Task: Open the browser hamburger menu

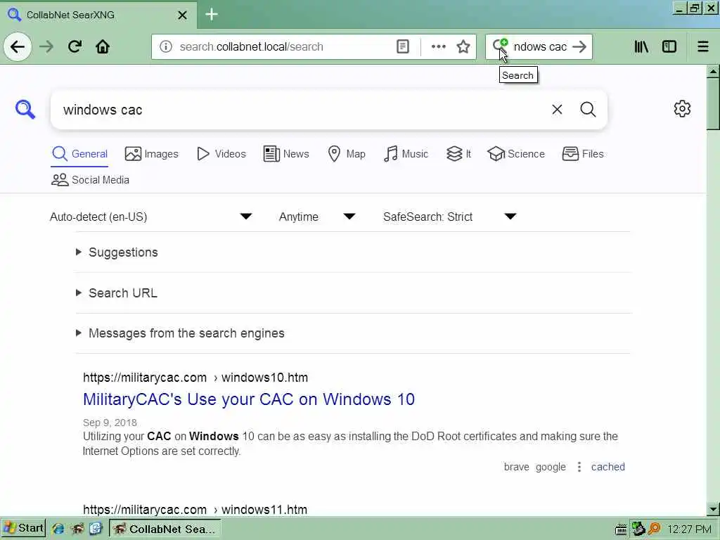Action: pyautogui.click(x=703, y=46)
